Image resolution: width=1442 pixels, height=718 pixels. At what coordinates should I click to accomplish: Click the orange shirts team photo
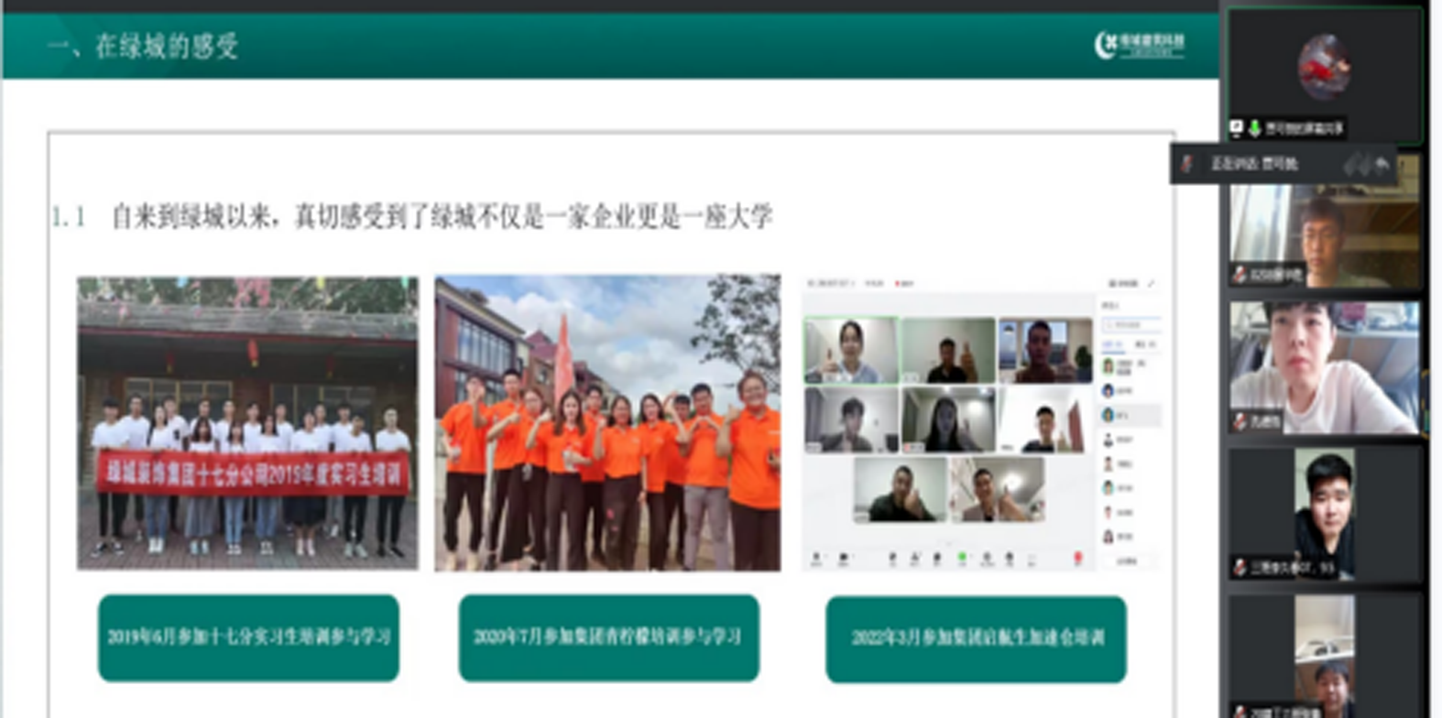click(607, 423)
